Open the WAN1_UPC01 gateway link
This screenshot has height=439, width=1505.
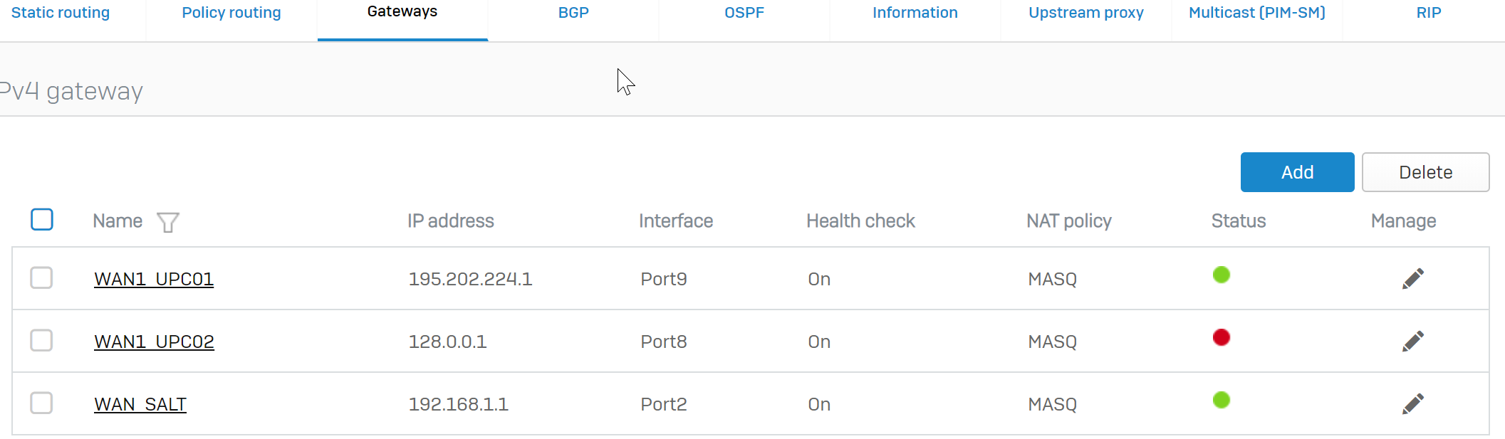pos(154,279)
